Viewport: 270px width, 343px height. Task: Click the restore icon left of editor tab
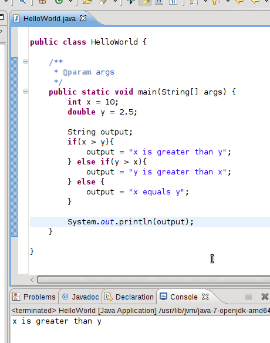[x=2, y=17]
